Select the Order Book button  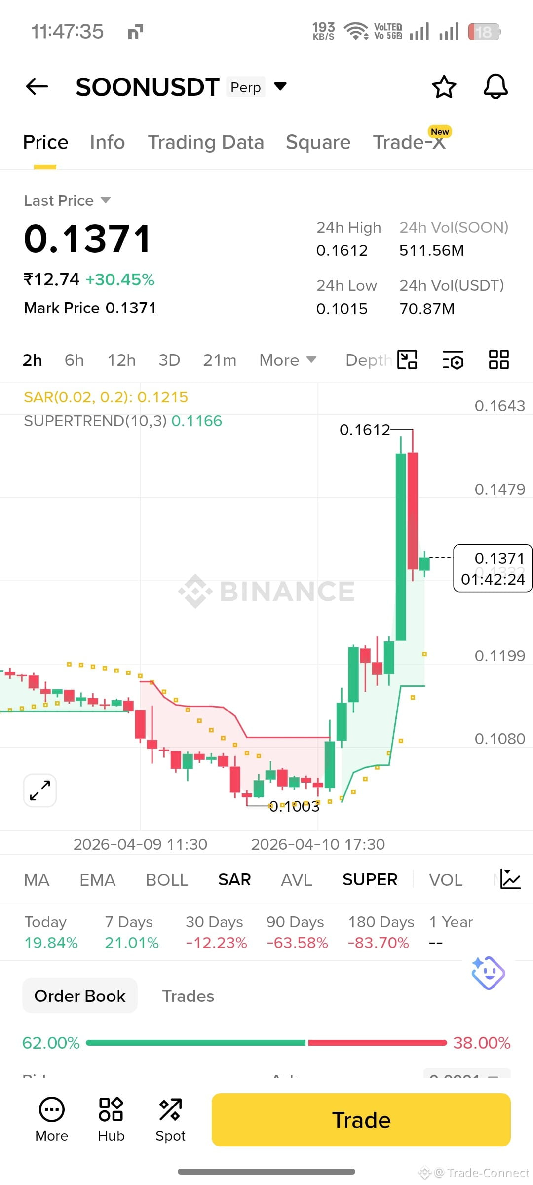point(80,996)
